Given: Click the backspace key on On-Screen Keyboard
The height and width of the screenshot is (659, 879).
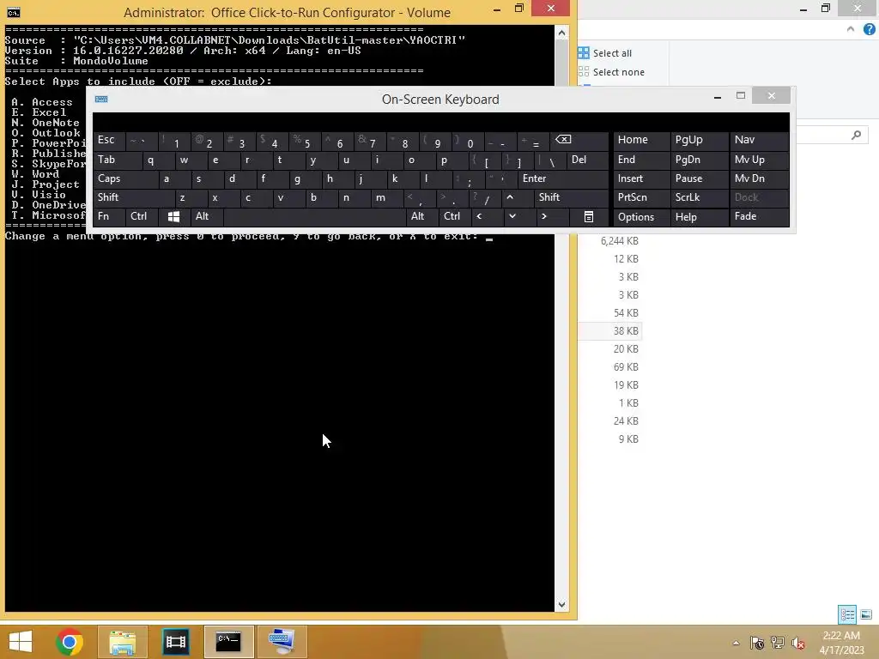Looking at the screenshot, I should click(579, 140).
